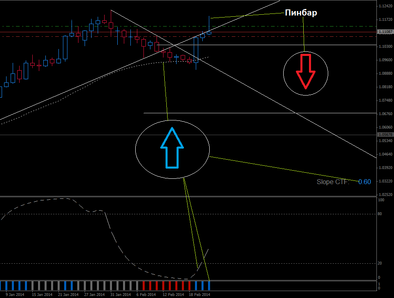Click the current price label 1.11087
The width and height of the screenshot is (394, 298).
(385, 31)
